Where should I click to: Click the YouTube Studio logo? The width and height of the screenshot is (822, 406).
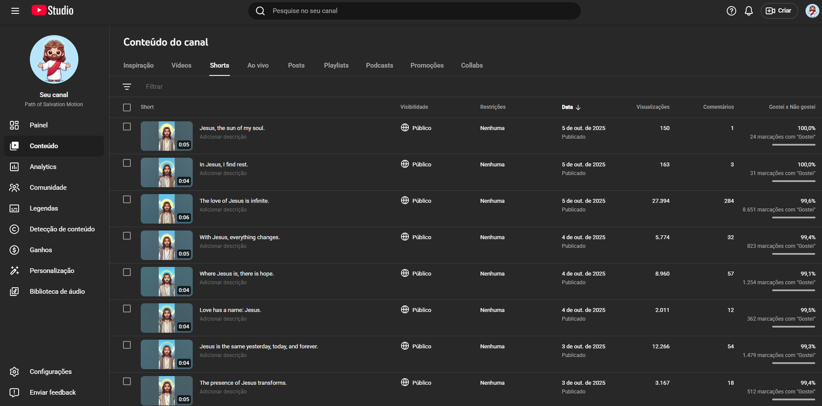(52, 11)
